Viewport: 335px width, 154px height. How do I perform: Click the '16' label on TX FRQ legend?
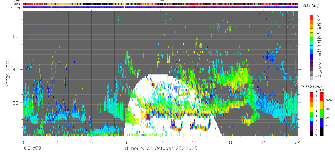coord(316,101)
